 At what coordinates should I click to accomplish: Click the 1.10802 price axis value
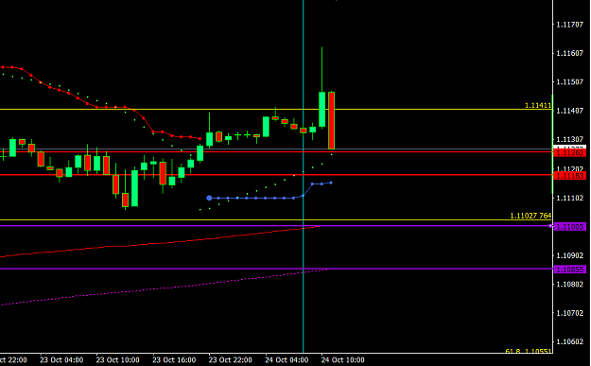click(570, 285)
